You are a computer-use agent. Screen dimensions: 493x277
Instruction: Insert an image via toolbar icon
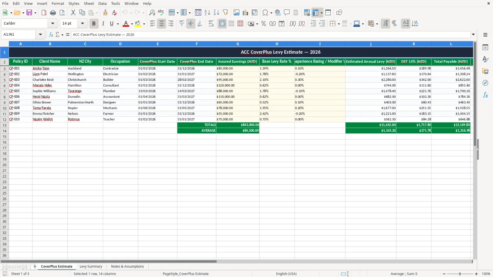237,13
